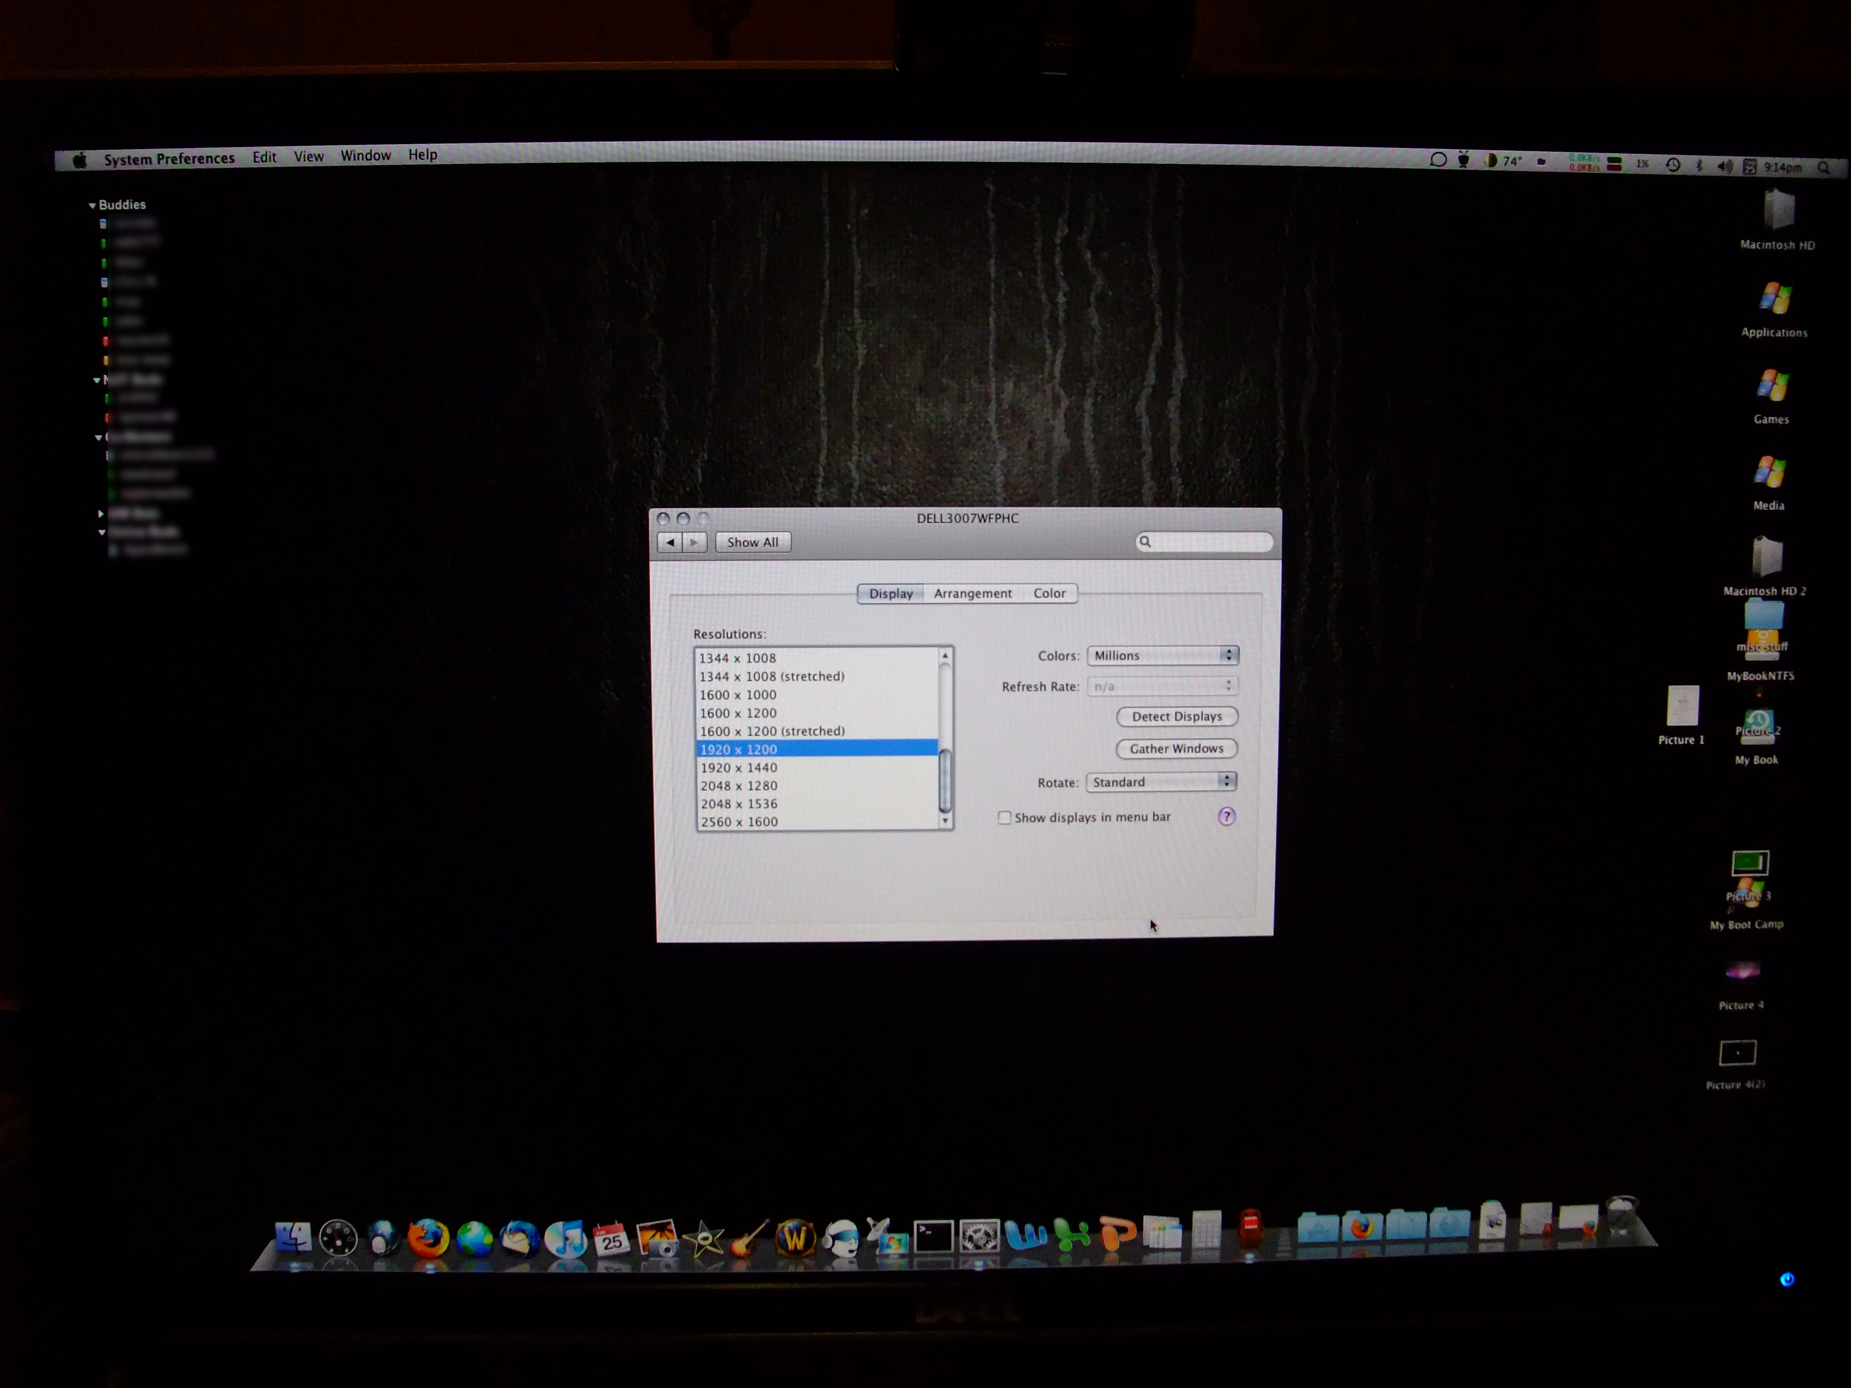Switch to the Arrangement tab
This screenshot has height=1388, width=1851.
tap(972, 593)
